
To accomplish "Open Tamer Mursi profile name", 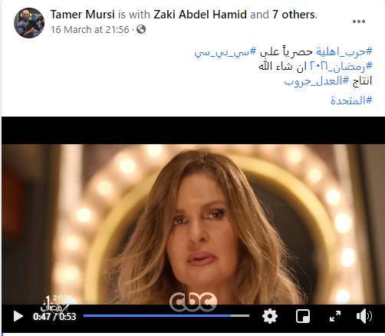I will pos(83,15).
